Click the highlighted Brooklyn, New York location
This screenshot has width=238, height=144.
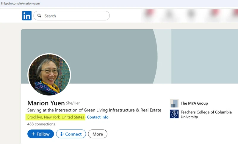56,117
